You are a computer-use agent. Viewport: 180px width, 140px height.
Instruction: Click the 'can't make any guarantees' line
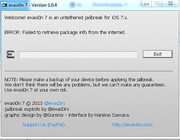click(x=85, y=85)
